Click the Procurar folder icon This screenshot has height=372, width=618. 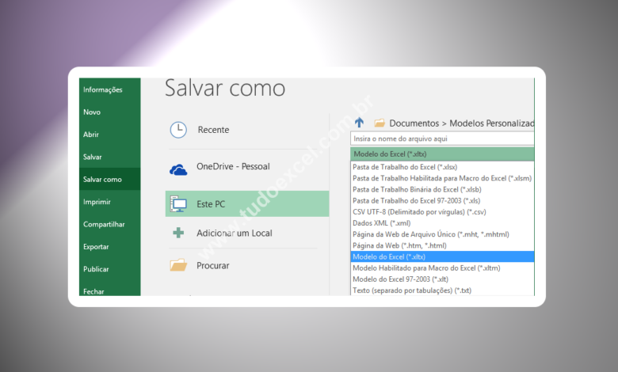tap(178, 266)
